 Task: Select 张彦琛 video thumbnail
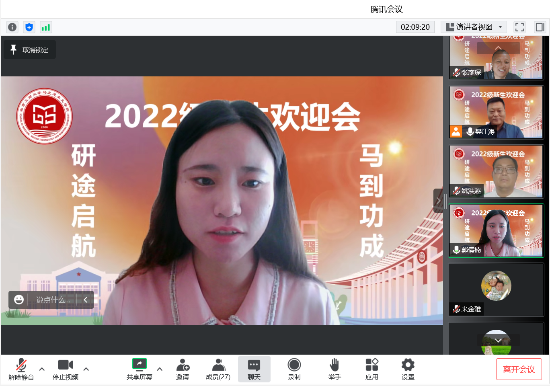(x=496, y=57)
